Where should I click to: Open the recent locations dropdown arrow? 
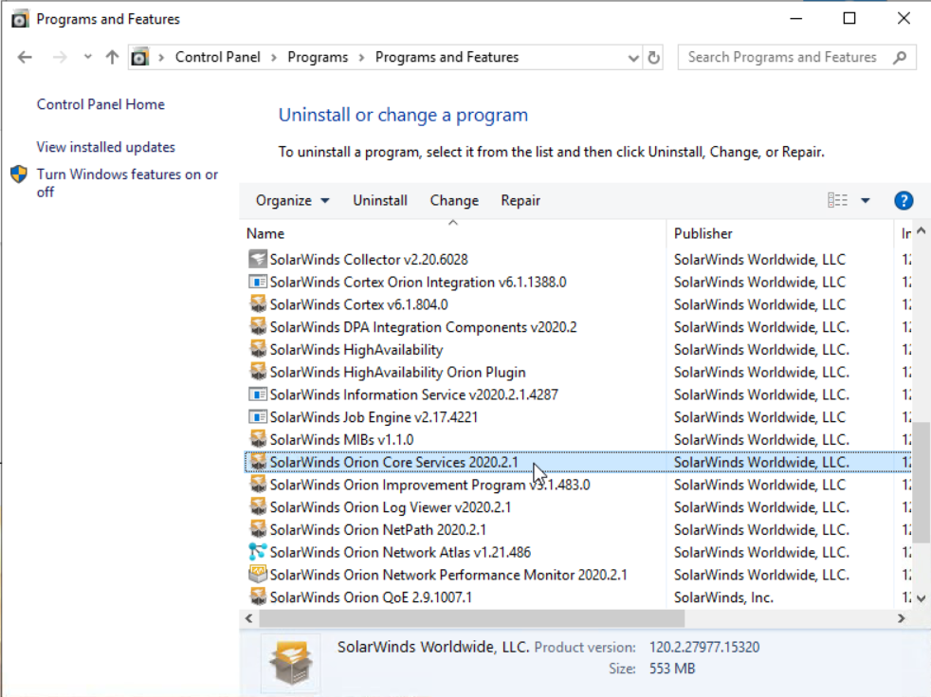point(88,57)
